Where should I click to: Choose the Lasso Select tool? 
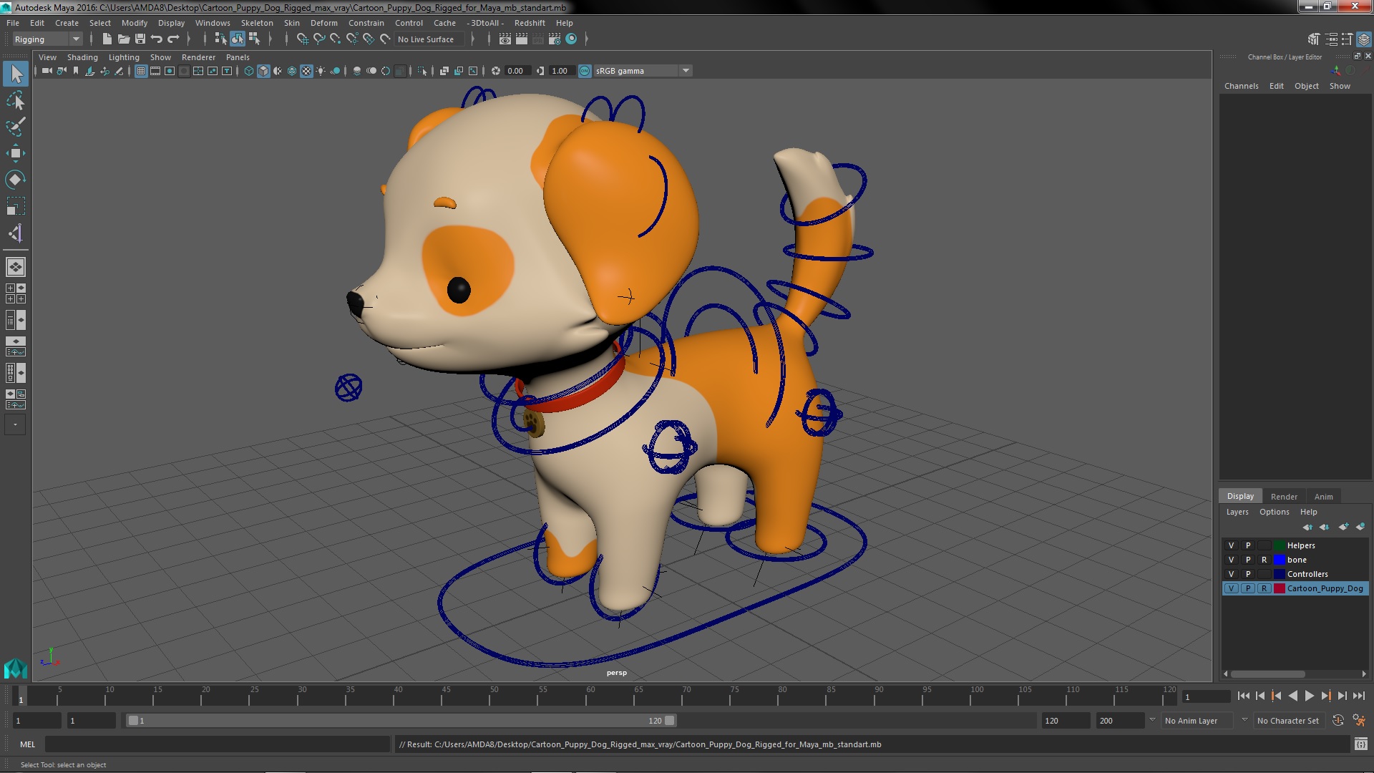(16, 101)
